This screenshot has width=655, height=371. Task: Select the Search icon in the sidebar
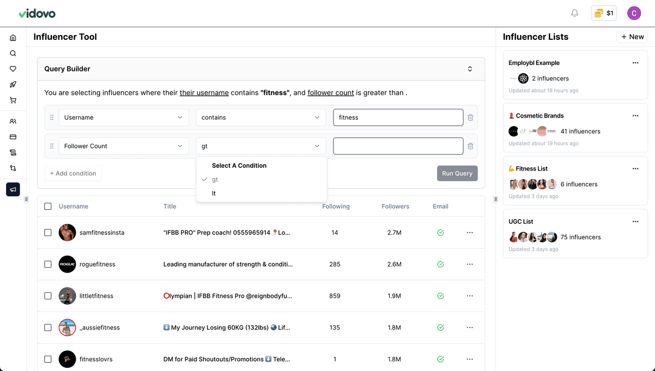click(x=13, y=53)
